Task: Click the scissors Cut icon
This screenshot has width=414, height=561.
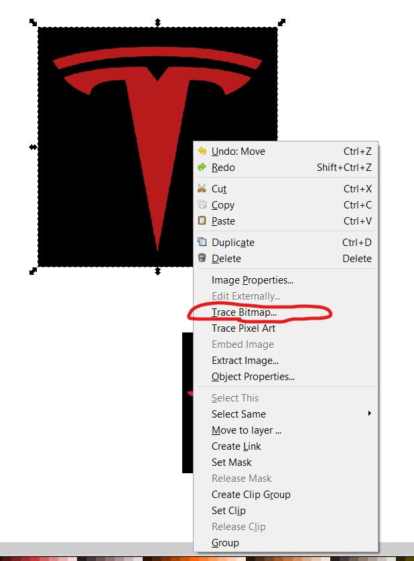Action: 202,188
